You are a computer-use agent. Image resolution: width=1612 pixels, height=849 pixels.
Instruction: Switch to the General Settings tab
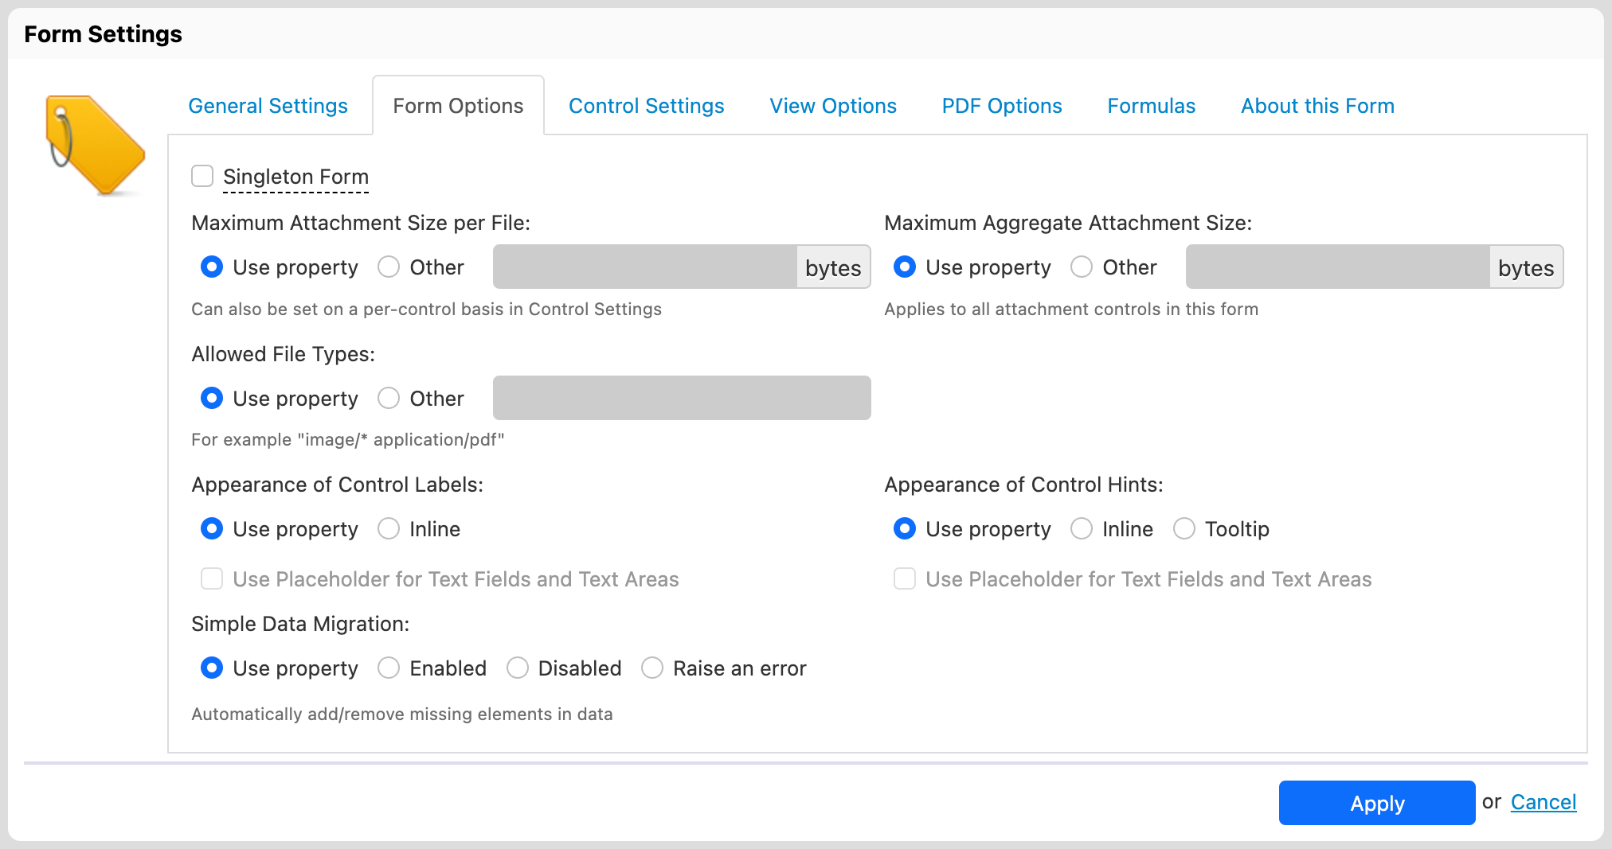[268, 106]
